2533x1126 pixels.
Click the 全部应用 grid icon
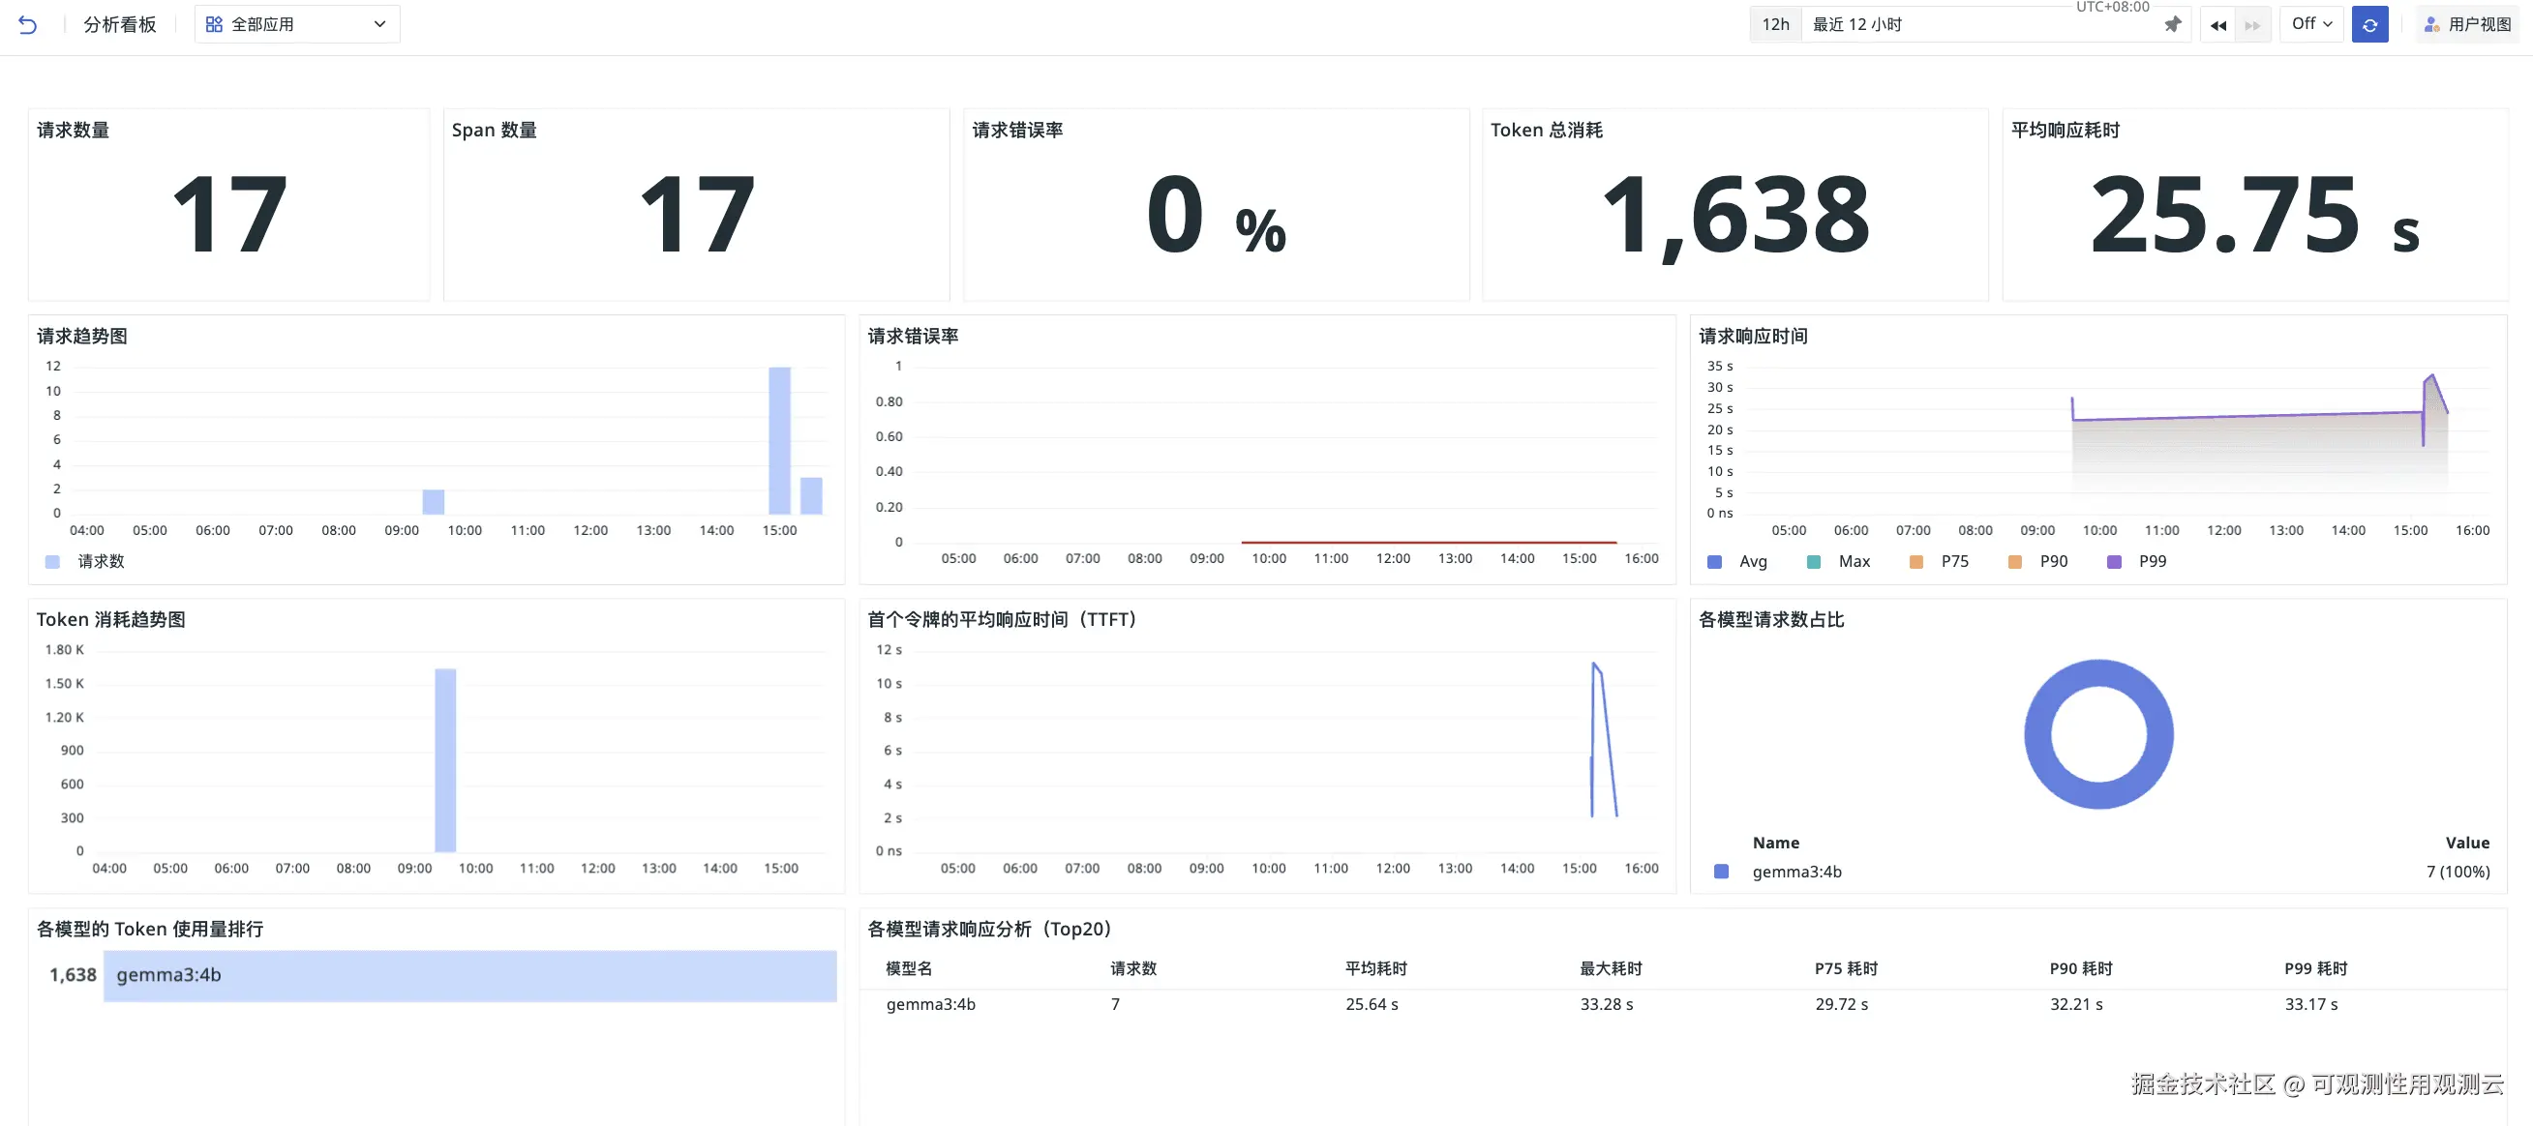[213, 24]
